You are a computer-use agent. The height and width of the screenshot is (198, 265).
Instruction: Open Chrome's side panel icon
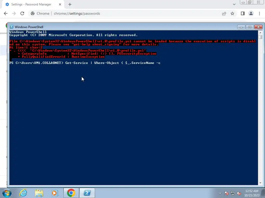[x=243, y=13]
